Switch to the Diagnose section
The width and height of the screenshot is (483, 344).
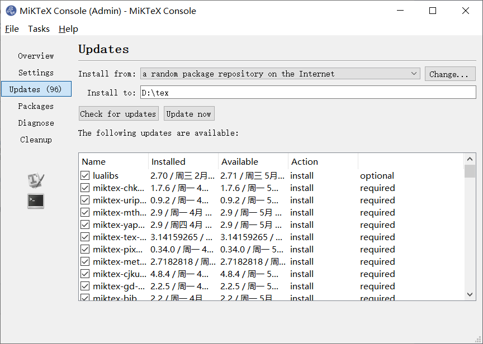pyautogui.click(x=36, y=122)
